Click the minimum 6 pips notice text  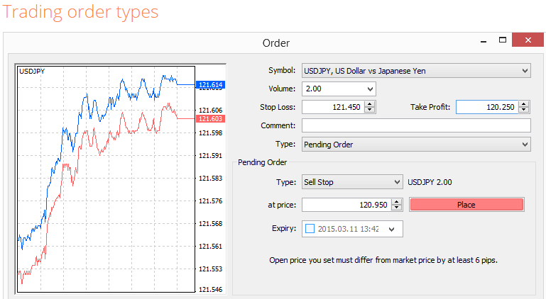[383, 260]
